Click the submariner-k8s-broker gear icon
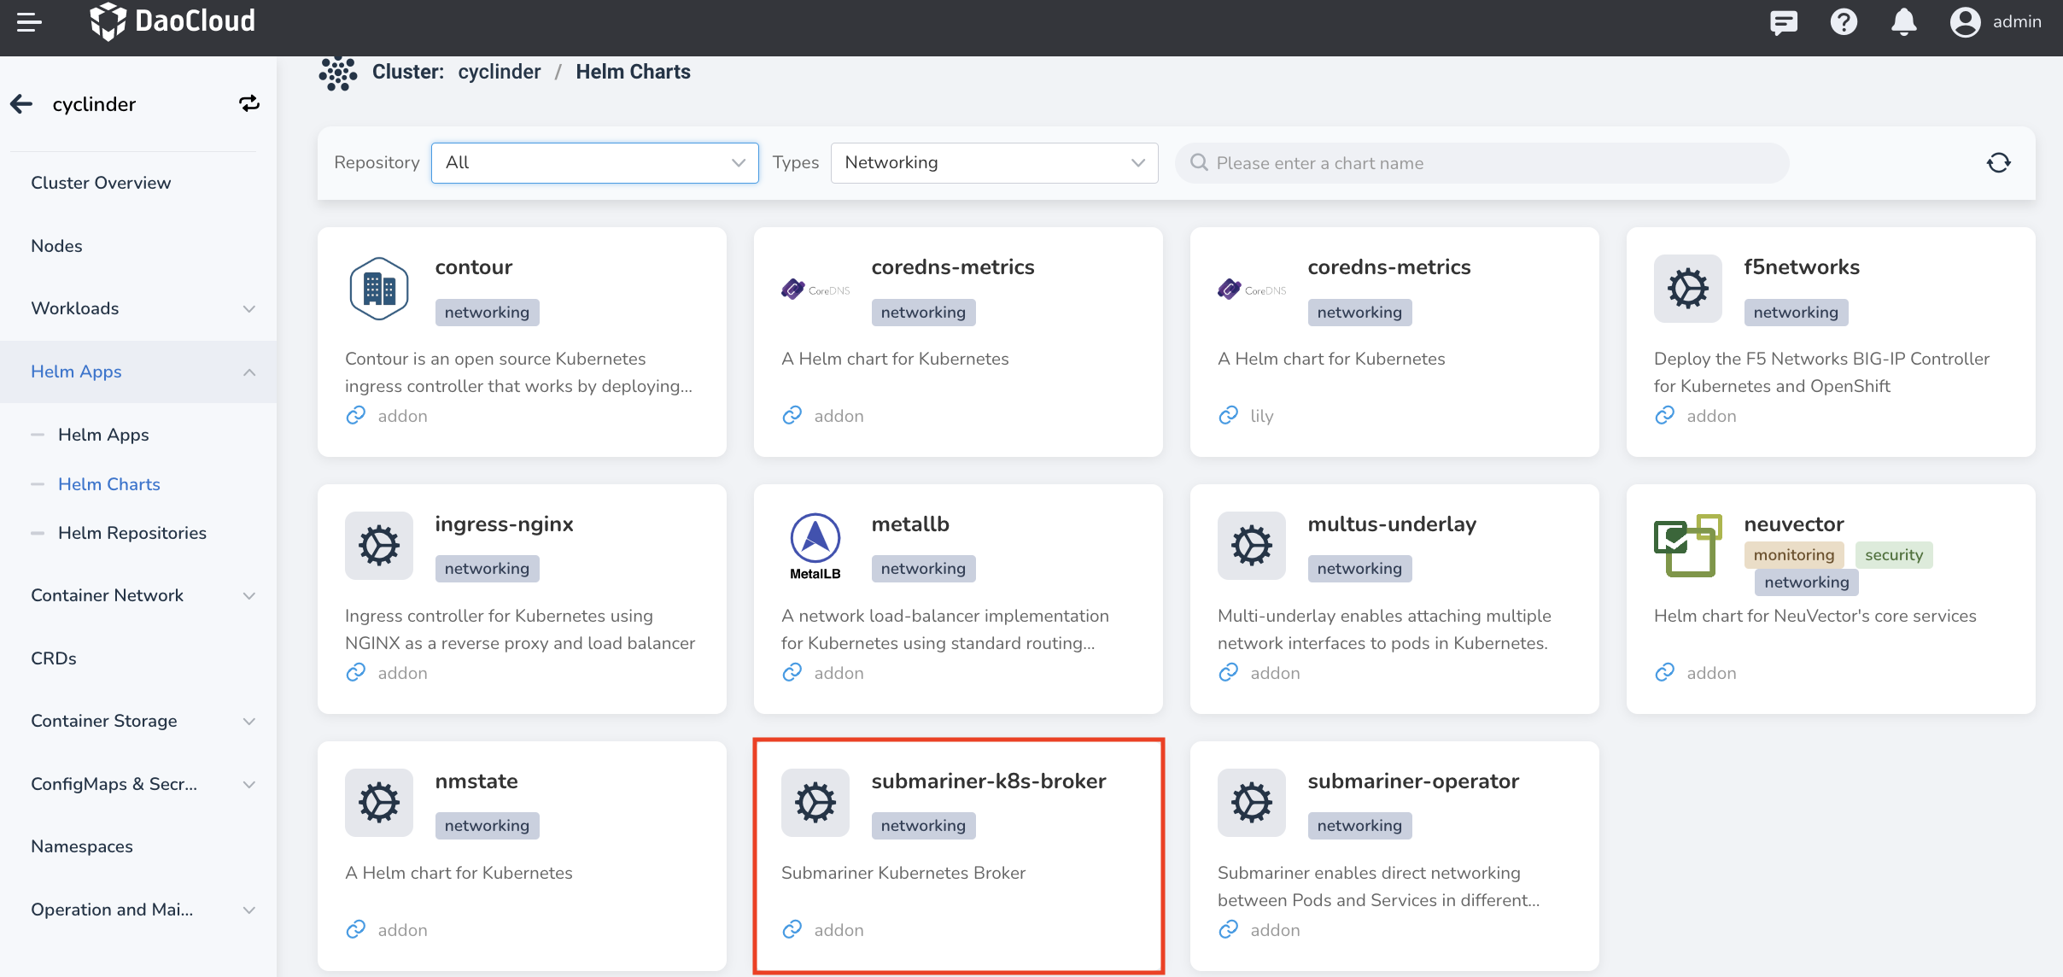Image resolution: width=2063 pixels, height=977 pixels. (815, 803)
